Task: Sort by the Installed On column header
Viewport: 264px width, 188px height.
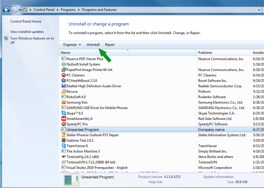Action: (x=258, y=52)
